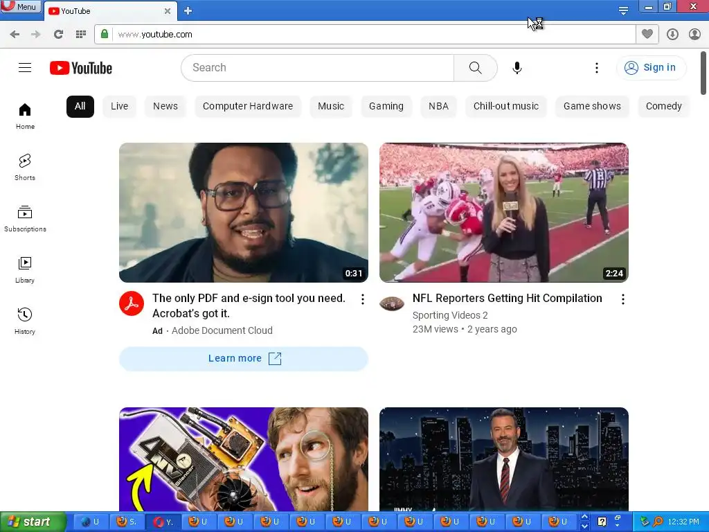
Task: Open the Acrobat ad title link
Action: (x=249, y=305)
